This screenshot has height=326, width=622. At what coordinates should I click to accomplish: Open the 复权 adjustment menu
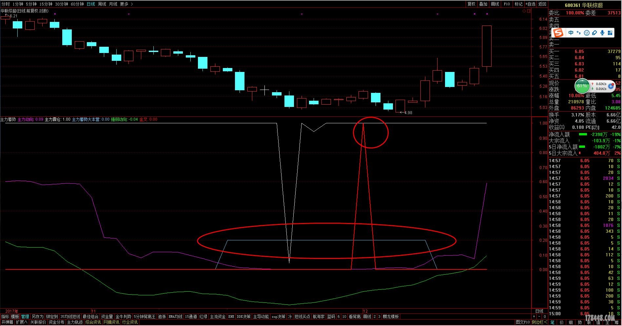(x=471, y=4)
